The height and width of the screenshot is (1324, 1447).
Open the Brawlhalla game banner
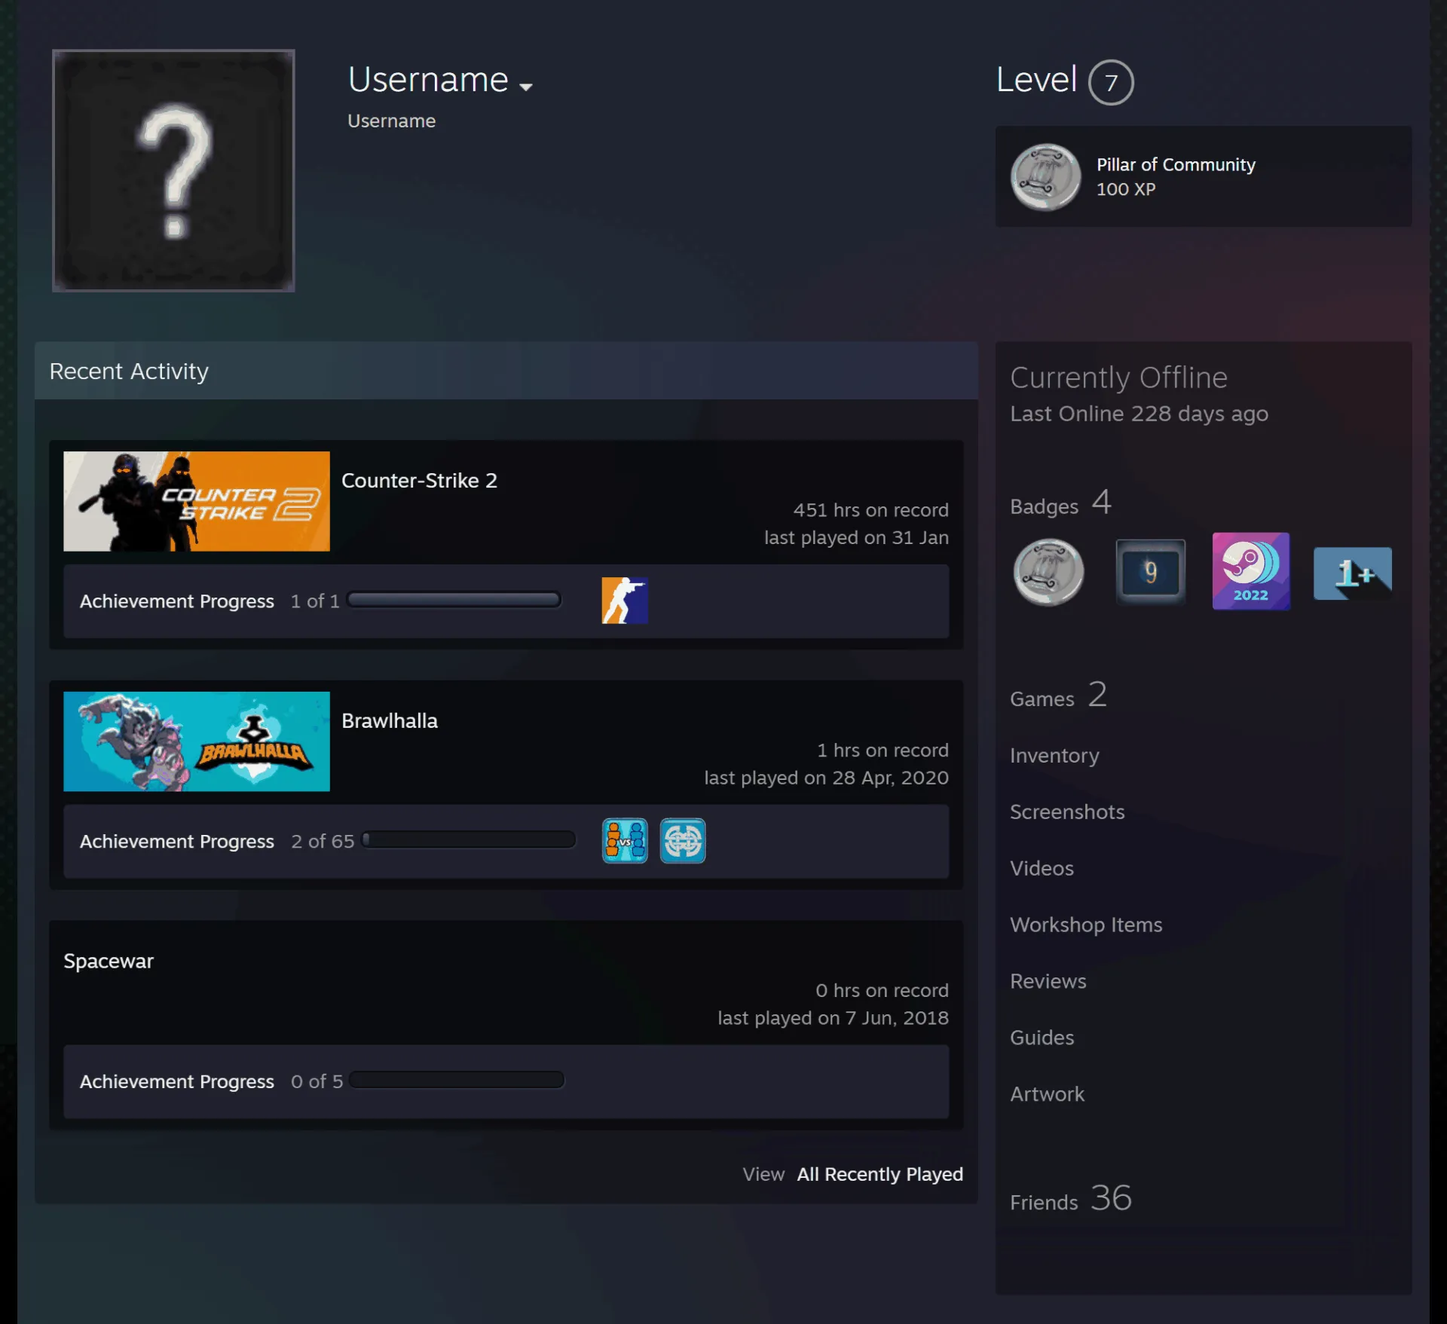coord(197,742)
